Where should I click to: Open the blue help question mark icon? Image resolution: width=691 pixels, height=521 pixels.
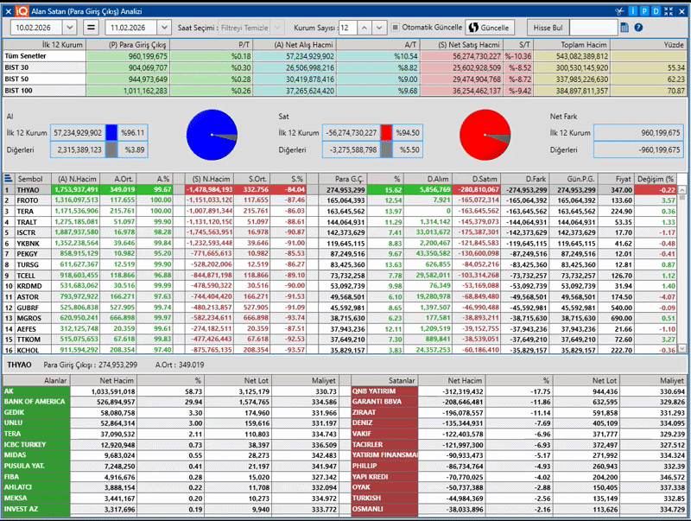click(638, 28)
